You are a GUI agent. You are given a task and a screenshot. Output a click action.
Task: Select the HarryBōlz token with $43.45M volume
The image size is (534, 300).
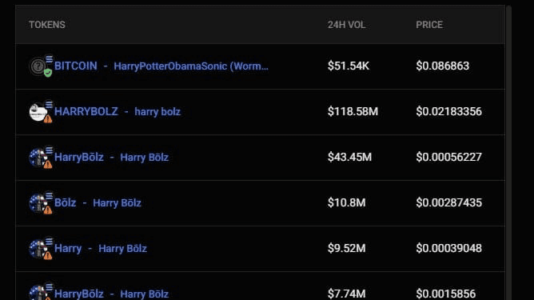260,158
